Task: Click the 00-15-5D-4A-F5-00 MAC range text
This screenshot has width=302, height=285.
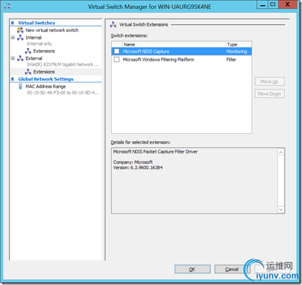Action: click(x=63, y=93)
